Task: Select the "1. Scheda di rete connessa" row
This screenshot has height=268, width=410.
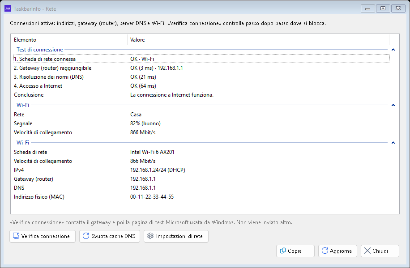Action: [x=201, y=59]
